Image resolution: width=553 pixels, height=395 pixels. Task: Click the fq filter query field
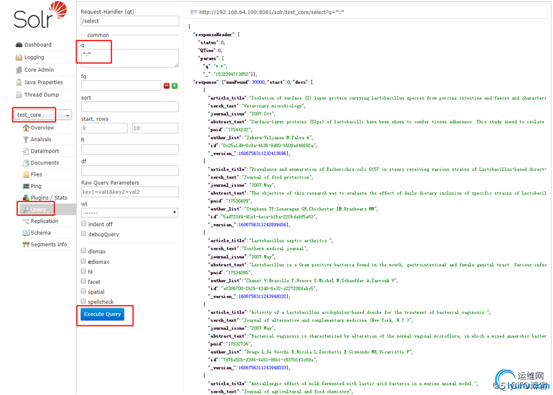click(x=121, y=86)
